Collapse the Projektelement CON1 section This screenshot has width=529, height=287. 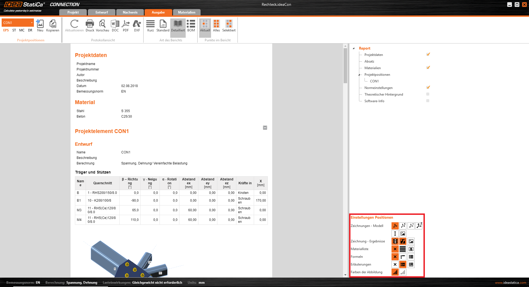pos(265,128)
